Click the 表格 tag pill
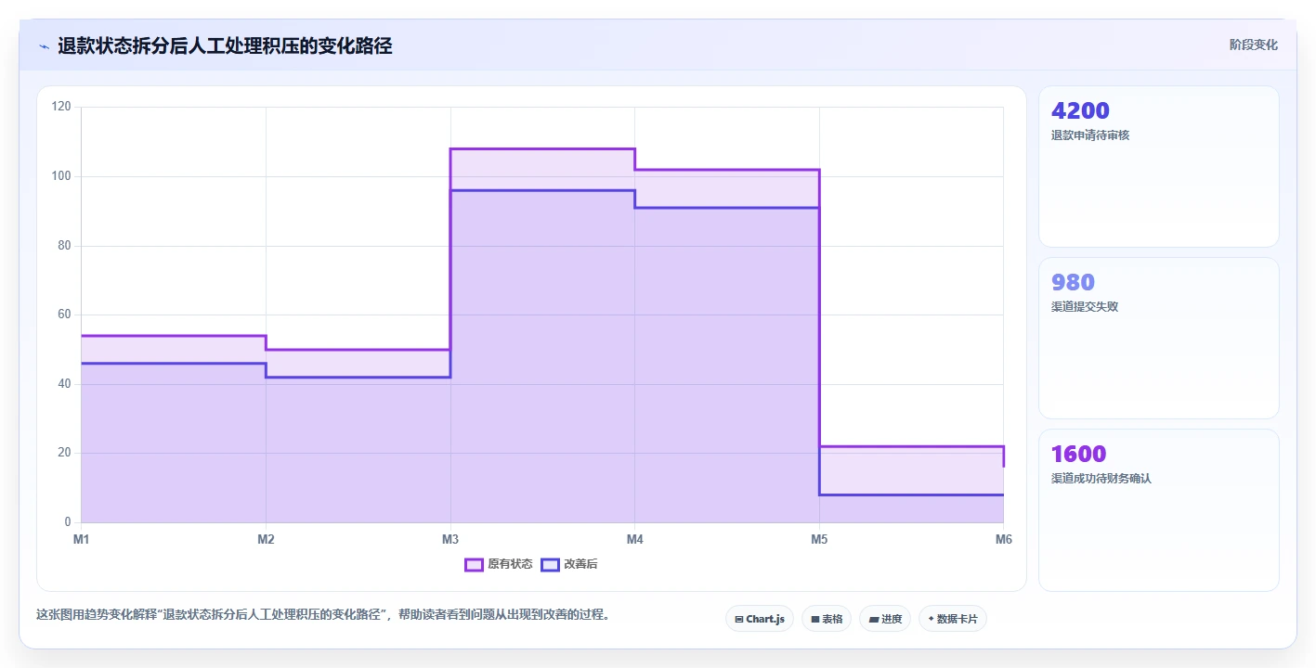The image size is (1316, 668). pyautogui.click(x=827, y=619)
